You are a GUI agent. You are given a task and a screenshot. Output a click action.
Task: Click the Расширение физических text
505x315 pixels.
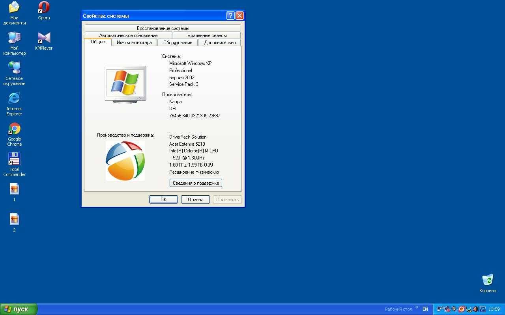coord(194,172)
